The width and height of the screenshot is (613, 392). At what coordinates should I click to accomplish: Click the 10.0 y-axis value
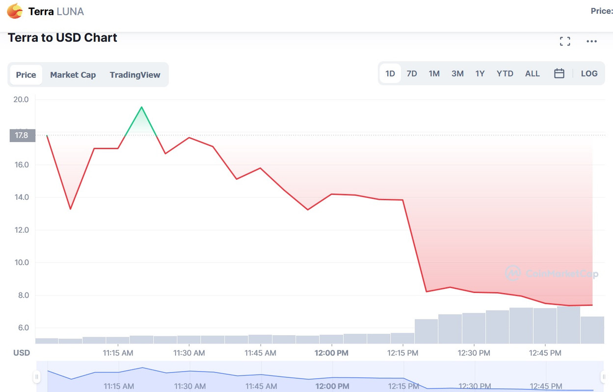(22, 263)
